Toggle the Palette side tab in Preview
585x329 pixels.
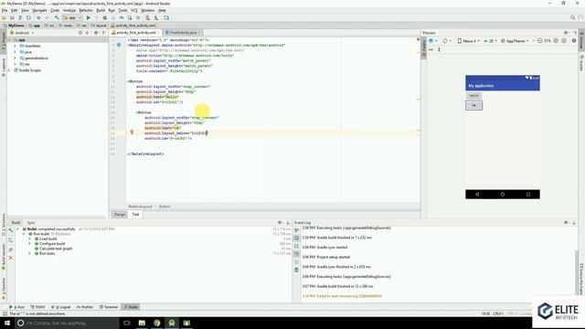tap(424, 48)
